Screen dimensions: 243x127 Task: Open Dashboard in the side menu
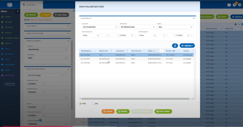9,75
